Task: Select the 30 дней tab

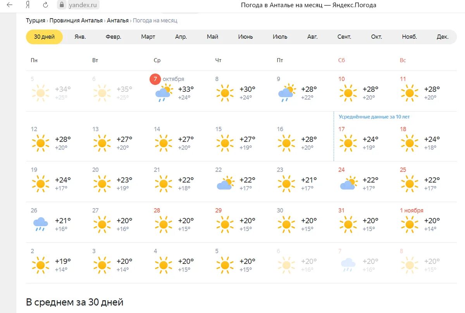Action: pos(44,37)
